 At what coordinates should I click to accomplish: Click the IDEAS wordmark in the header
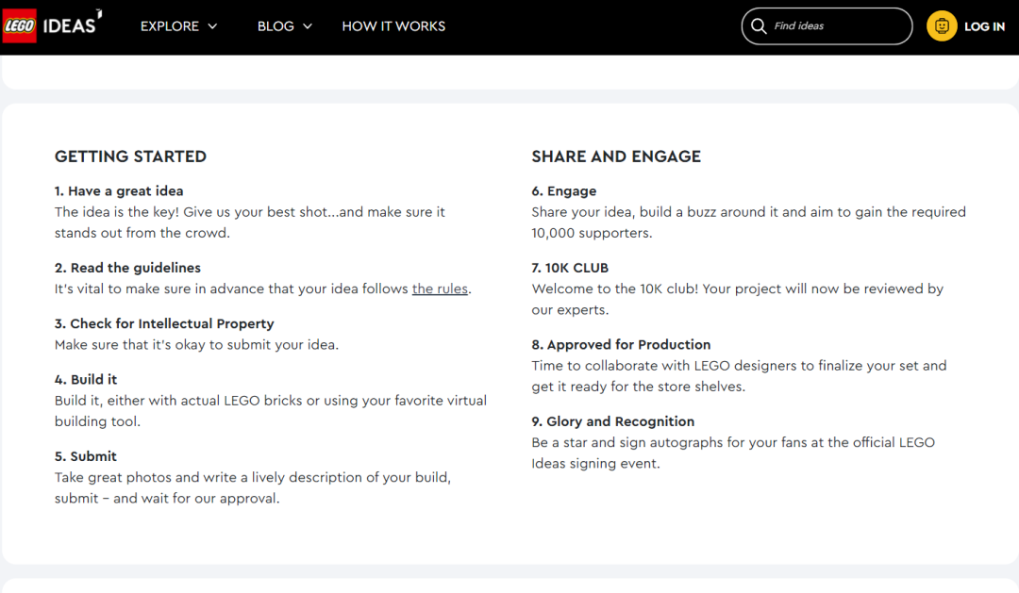point(71,25)
